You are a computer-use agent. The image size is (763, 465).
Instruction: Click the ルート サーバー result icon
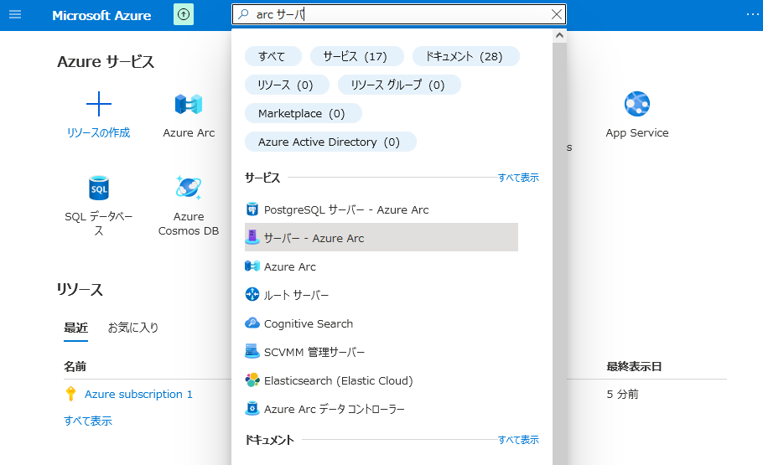252,294
